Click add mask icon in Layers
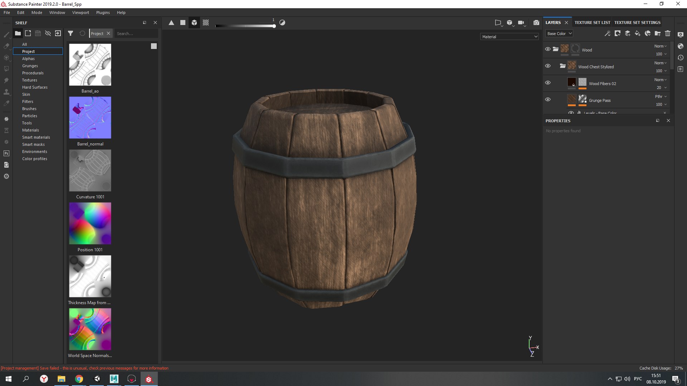 618,33
